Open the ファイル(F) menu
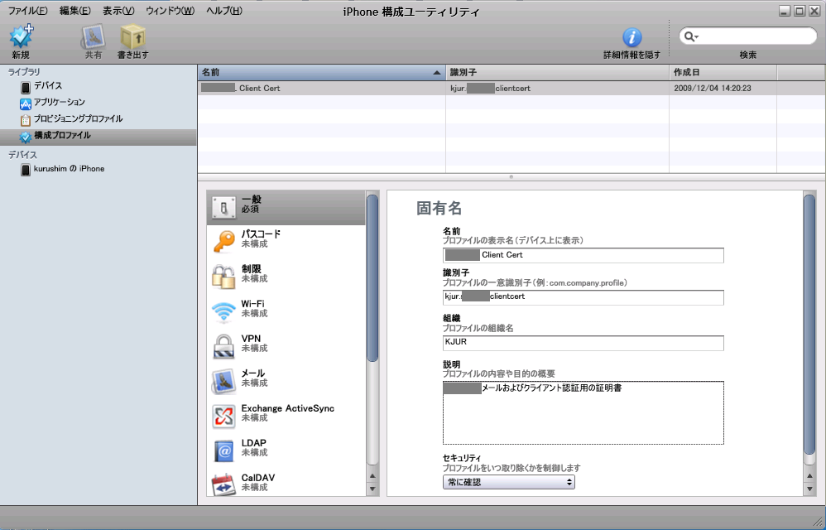The image size is (826, 530). pos(27,11)
